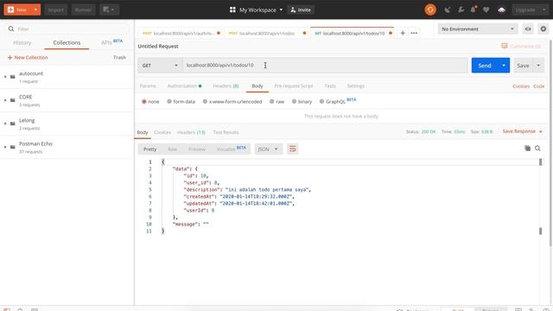553x311 pixels.
Task: Click in the request URL field
Action: pos(325,66)
